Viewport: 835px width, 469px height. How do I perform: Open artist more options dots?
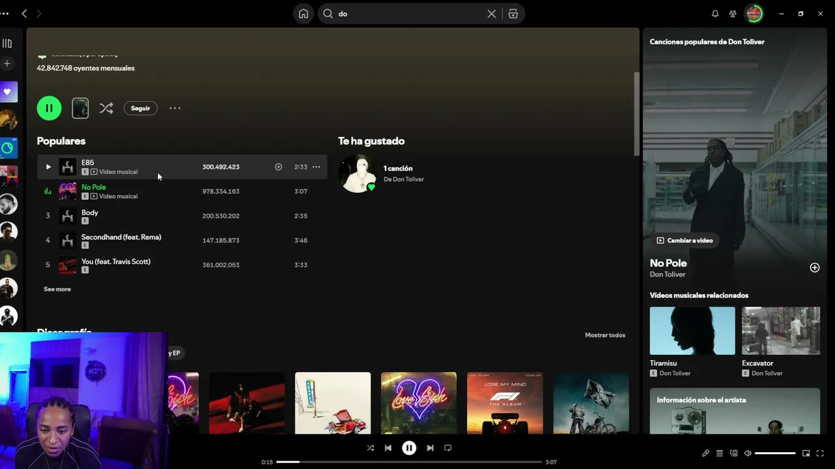pos(175,108)
